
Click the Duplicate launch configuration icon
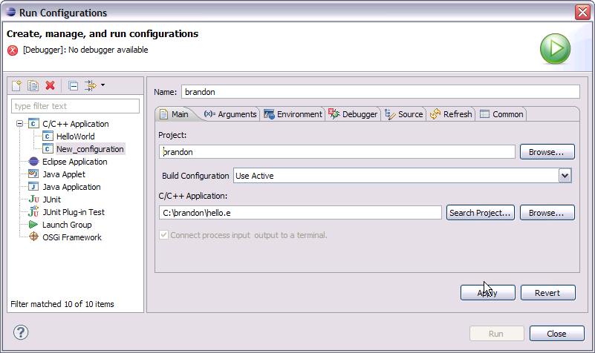[x=33, y=85]
